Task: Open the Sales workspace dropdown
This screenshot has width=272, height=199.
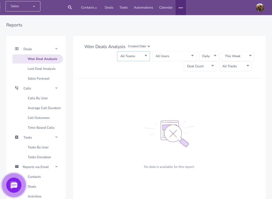Action: (x=23, y=6)
